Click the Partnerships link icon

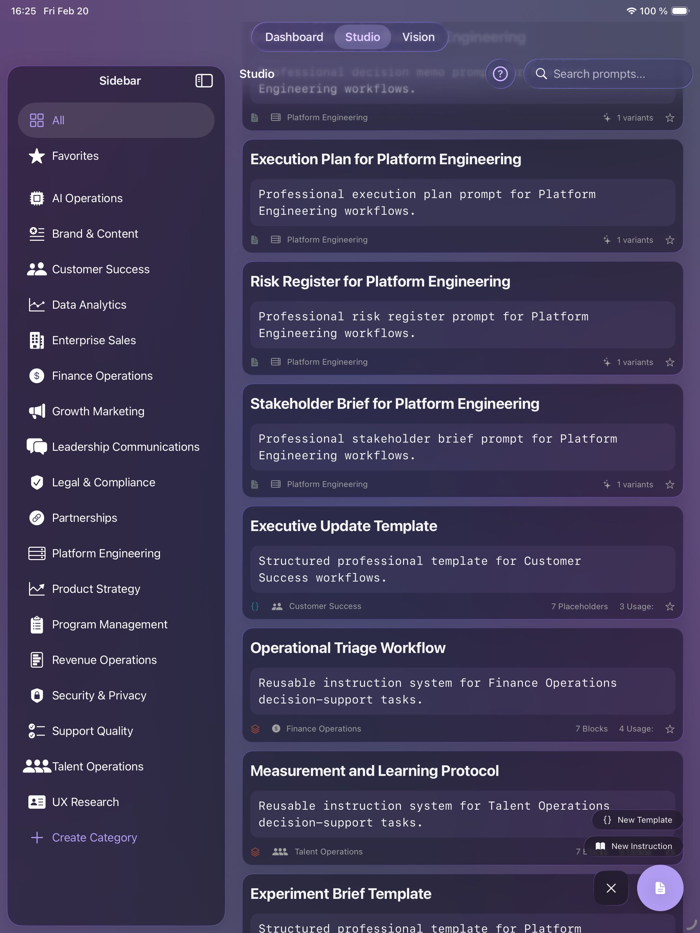(x=37, y=517)
